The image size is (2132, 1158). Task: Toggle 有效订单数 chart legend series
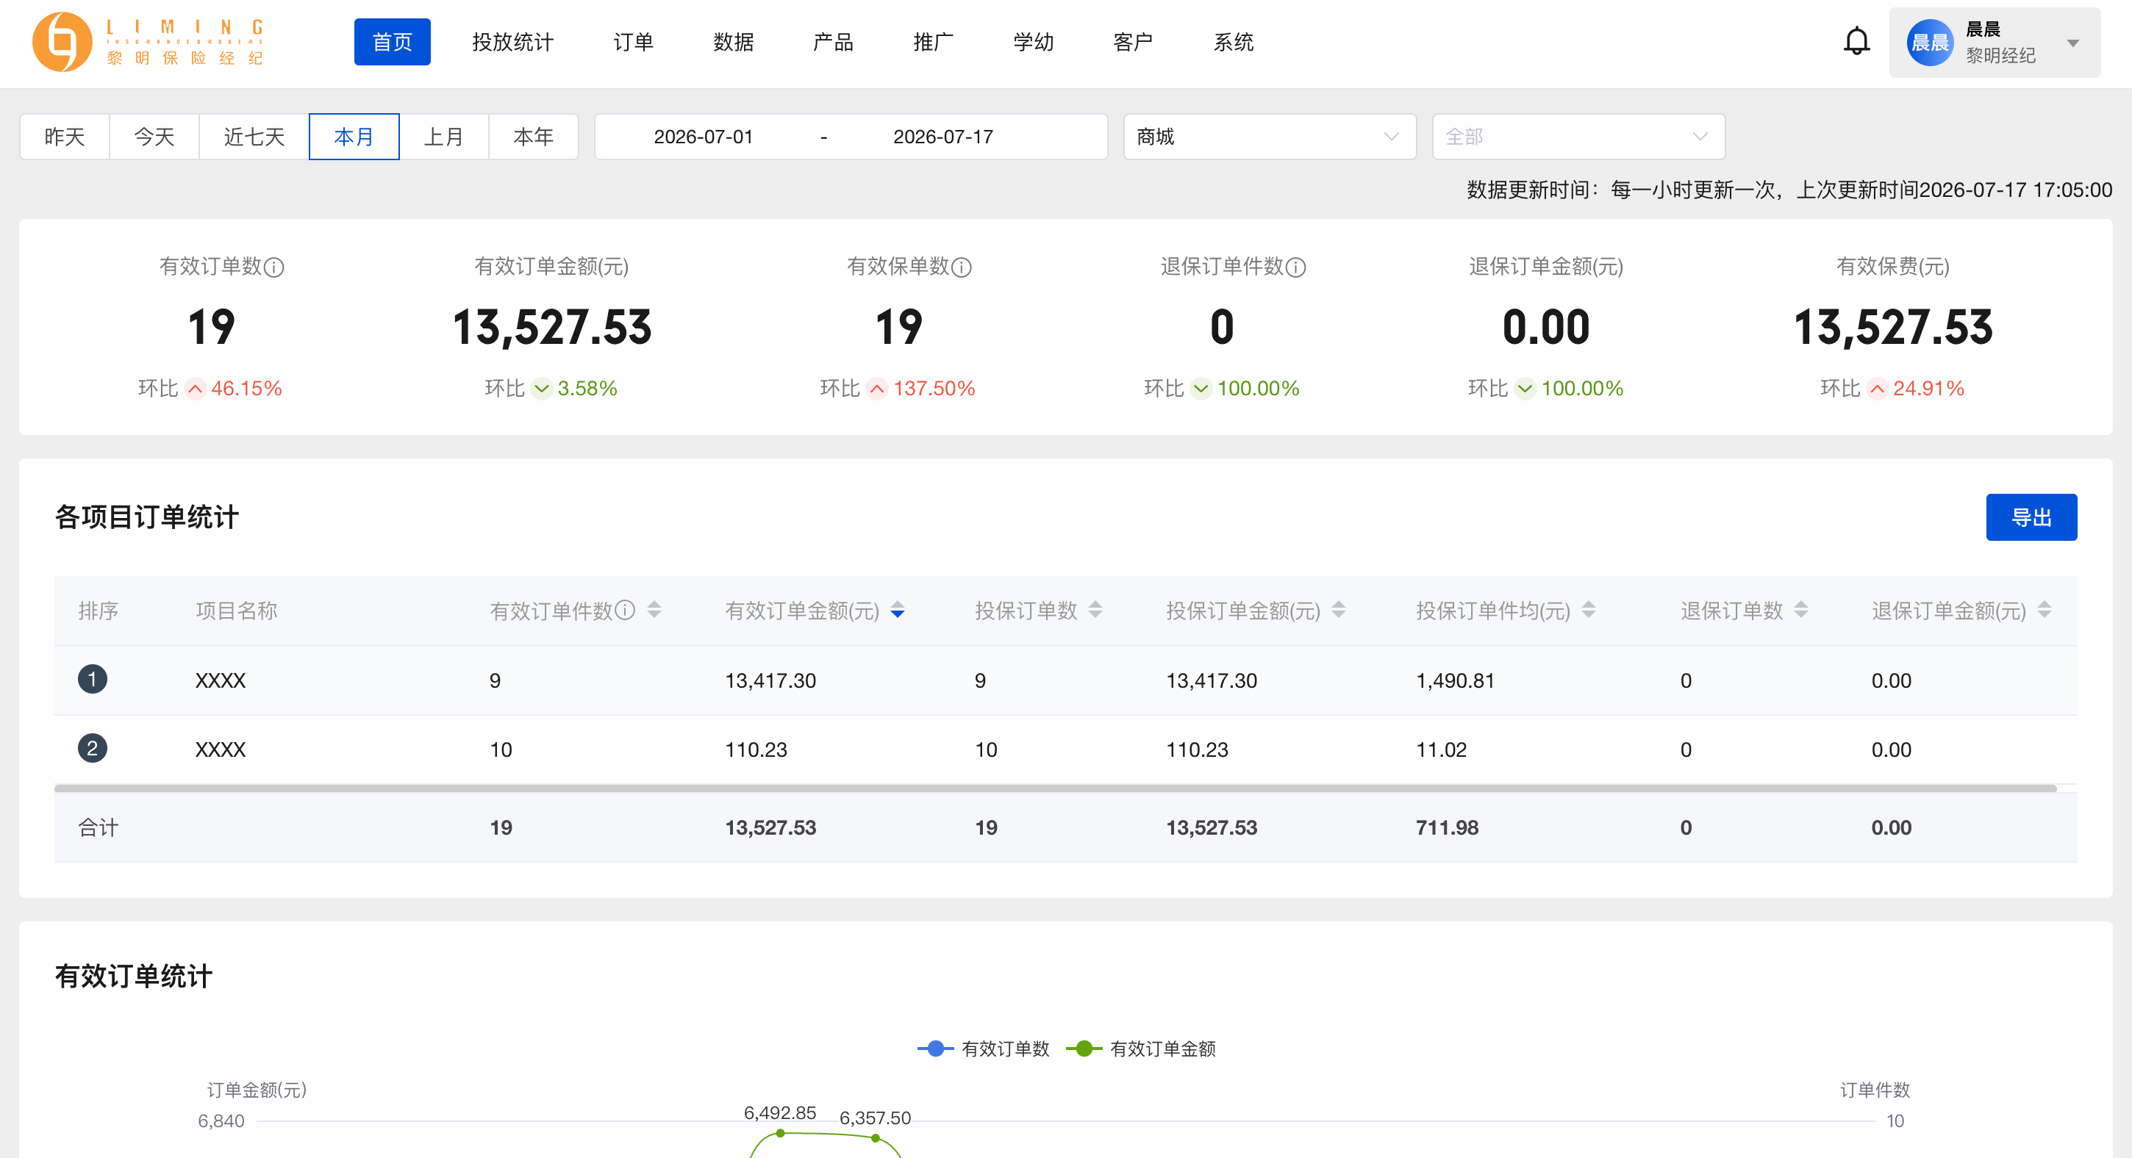tap(983, 1049)
